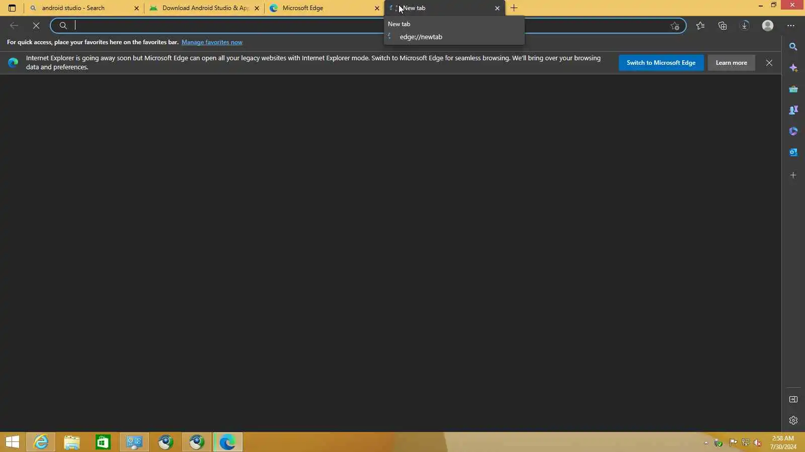The width and height of the screenshot is (805, 452).
Task: Open Action Center flag tray icon
Action: (733, 443)
